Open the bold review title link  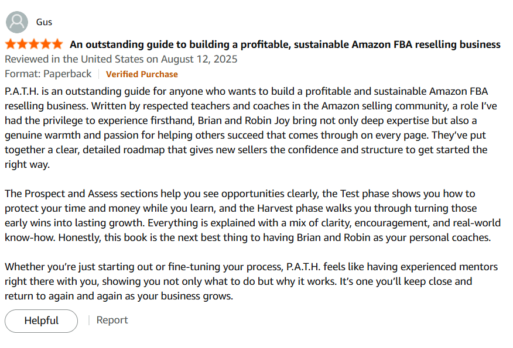click(285, 44)
